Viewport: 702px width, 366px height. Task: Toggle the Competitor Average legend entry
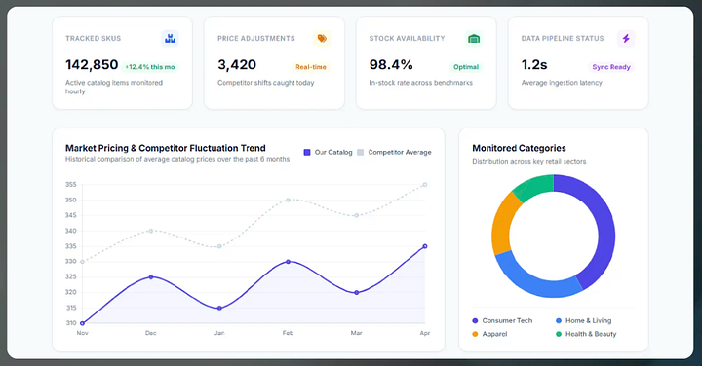395,153
